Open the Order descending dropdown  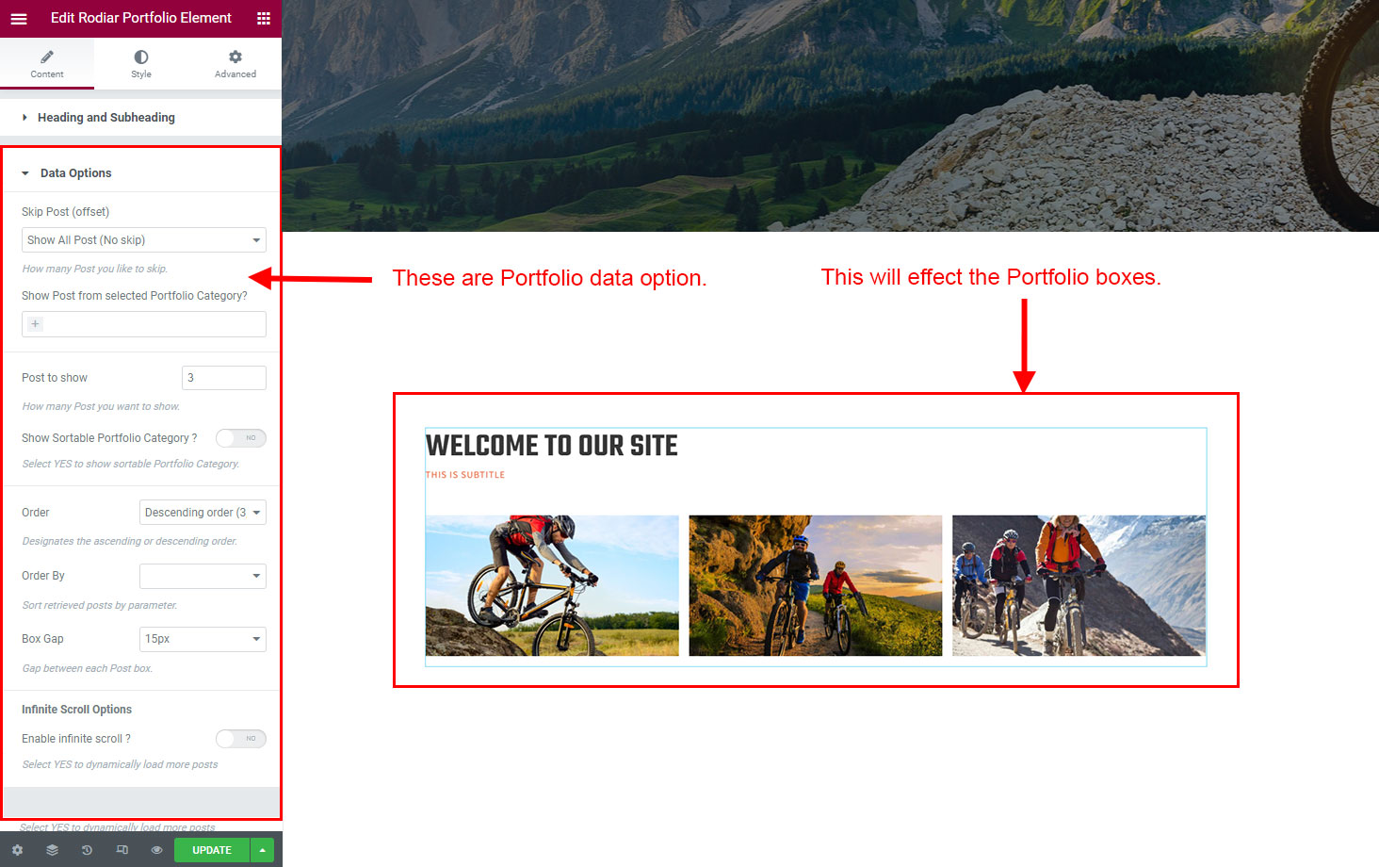pyautogui.click(x=203, y=513)
